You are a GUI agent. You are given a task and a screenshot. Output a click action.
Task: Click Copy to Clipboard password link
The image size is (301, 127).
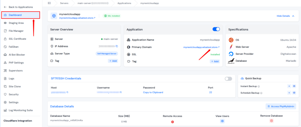(x=153, y=92)
